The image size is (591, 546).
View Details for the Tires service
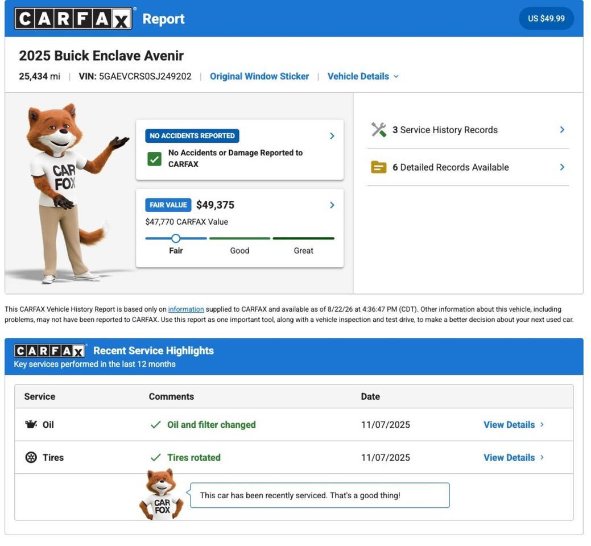tap(509, 457)
